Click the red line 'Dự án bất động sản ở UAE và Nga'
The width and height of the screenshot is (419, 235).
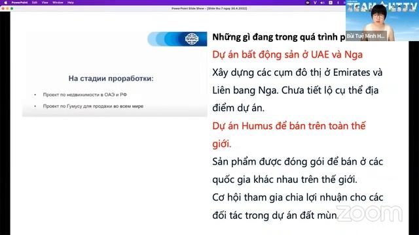287,55
